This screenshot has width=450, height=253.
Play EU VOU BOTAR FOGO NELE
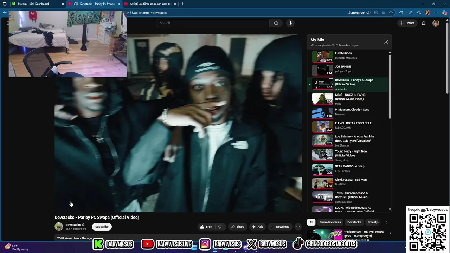[x=348, y=126]
